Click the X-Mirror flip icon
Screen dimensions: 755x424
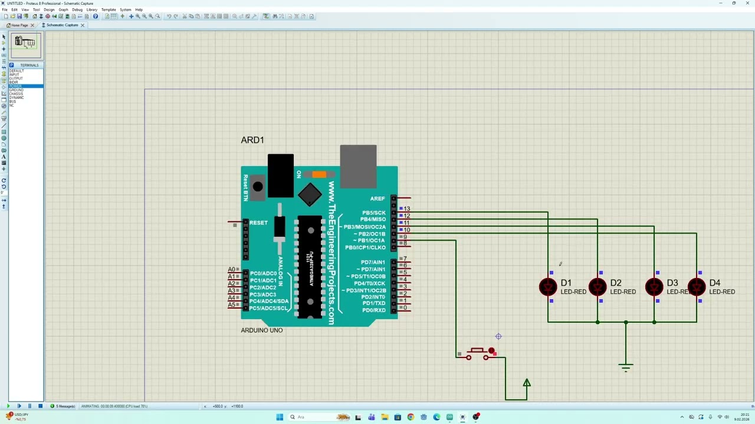pyautogui.click(x=4, y=200)
